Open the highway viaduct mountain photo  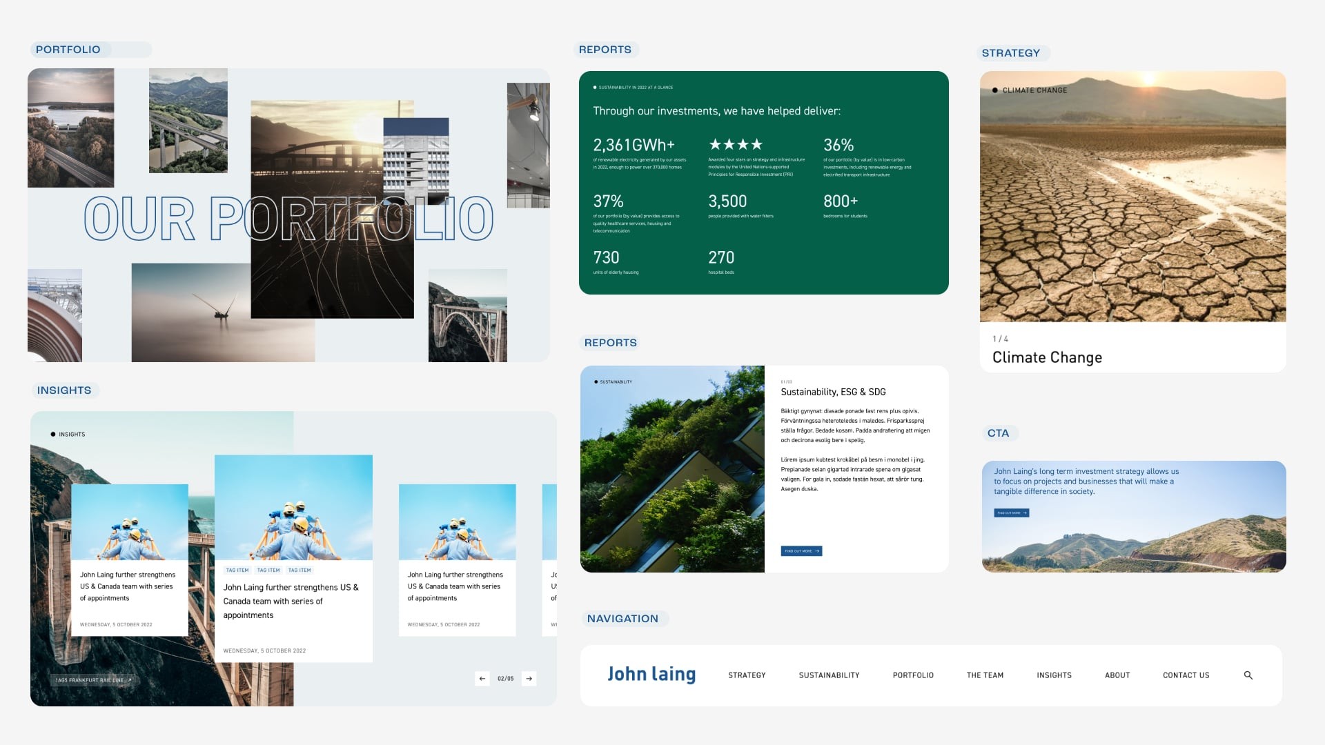tap(188, 121)
